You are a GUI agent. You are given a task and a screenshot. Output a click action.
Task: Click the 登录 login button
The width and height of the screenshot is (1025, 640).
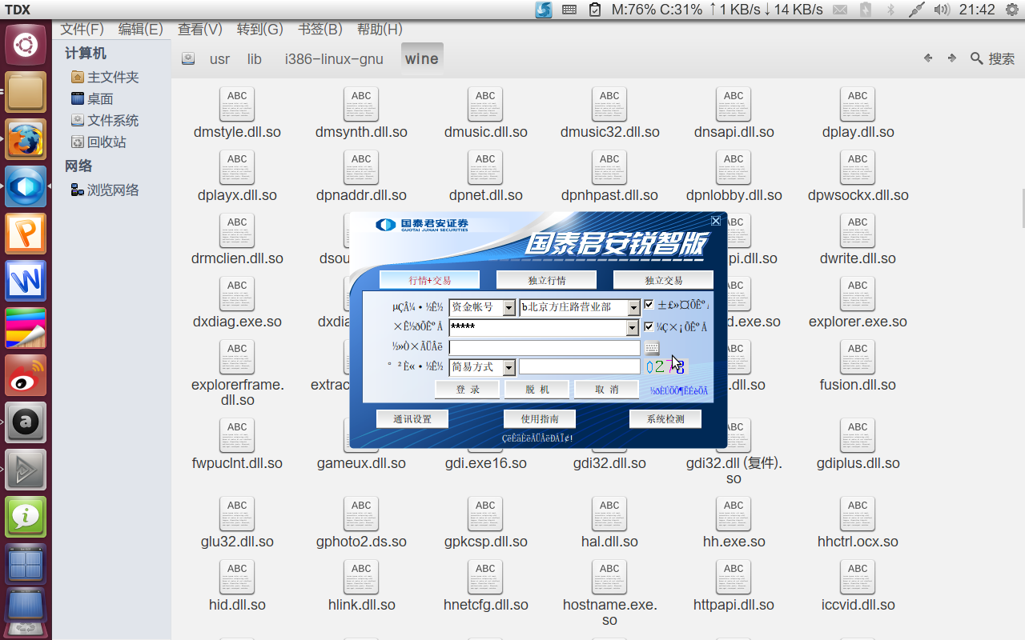pyautogui.click(x=467, y=390)
